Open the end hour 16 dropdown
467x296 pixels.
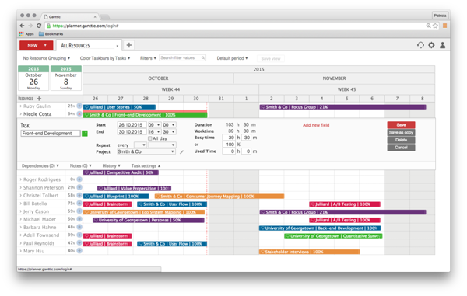coord(154,131)
